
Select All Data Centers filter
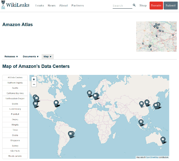point(15,77)
